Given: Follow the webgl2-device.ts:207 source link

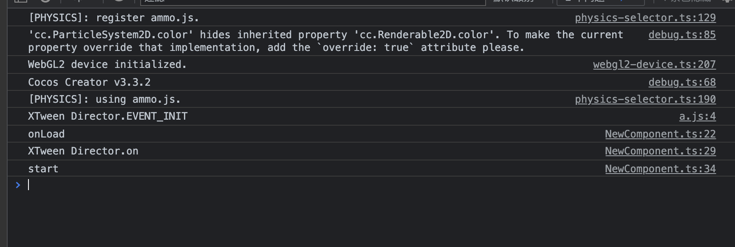Looking at the screenshot, I should point(654,65).
